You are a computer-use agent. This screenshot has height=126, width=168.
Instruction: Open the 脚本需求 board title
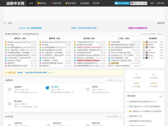pyautogui.click(x=18, y=101)
